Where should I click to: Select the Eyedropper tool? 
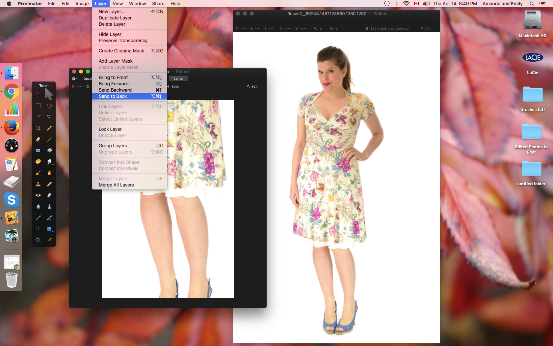(x=49, y=240)
